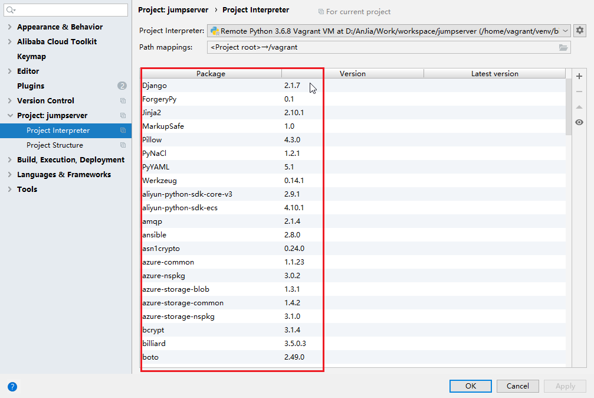This screenshot has width=594, height=398.
Task: Select the aliyun-python-sdk-ecs row
Action: [353, 208]
